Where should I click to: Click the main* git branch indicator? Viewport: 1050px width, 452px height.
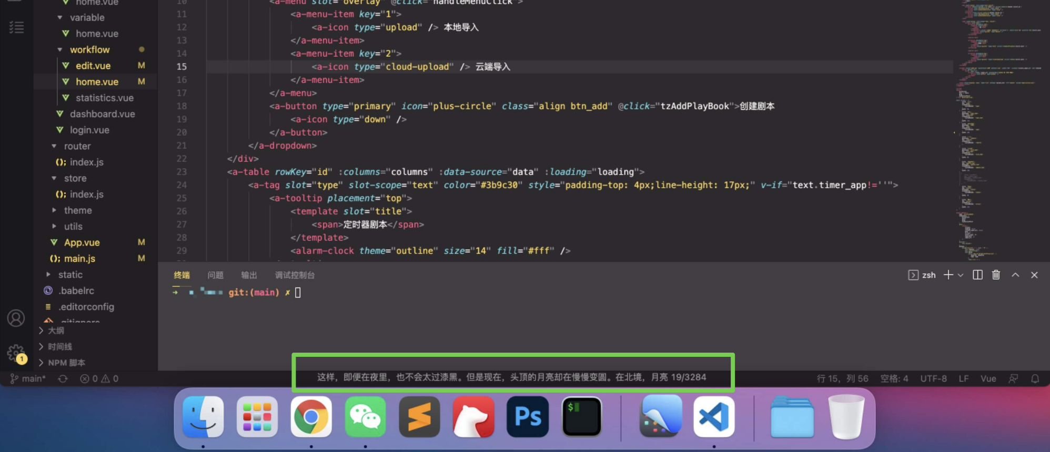[x=28, y=378]
